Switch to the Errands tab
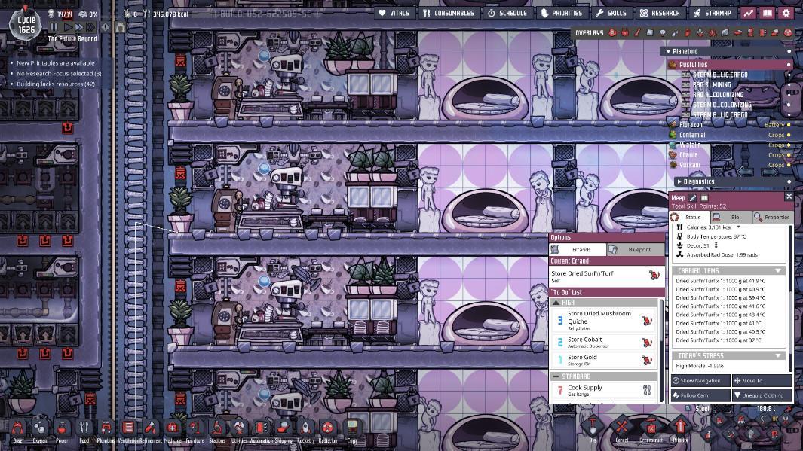This screenshot has height=451, width=803. click(577, 249)
